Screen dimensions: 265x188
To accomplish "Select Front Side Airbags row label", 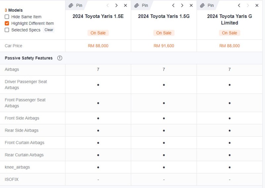I will click(x=22, y=118).
